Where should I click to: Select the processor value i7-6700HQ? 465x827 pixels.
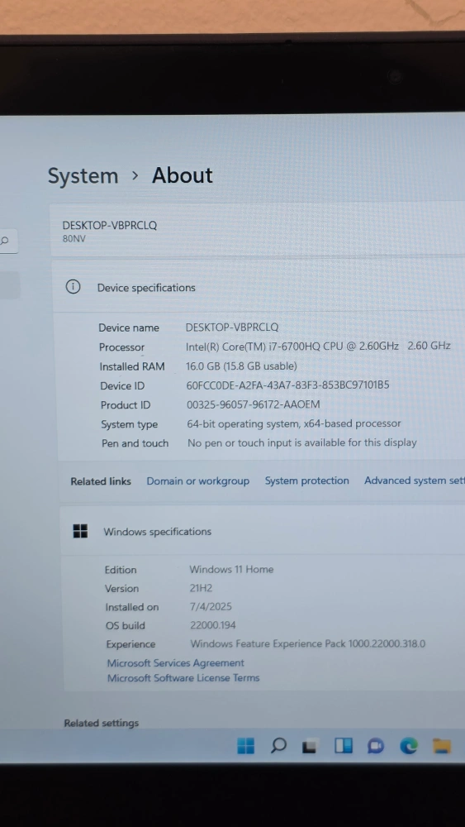pos(318,347)
